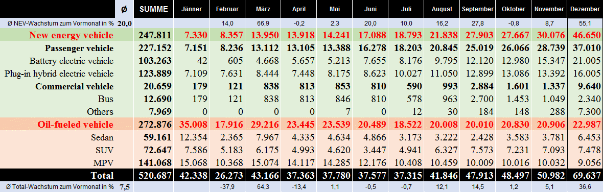Select the September column header
Screen dimensions: 603x192
tap(478, 9)
